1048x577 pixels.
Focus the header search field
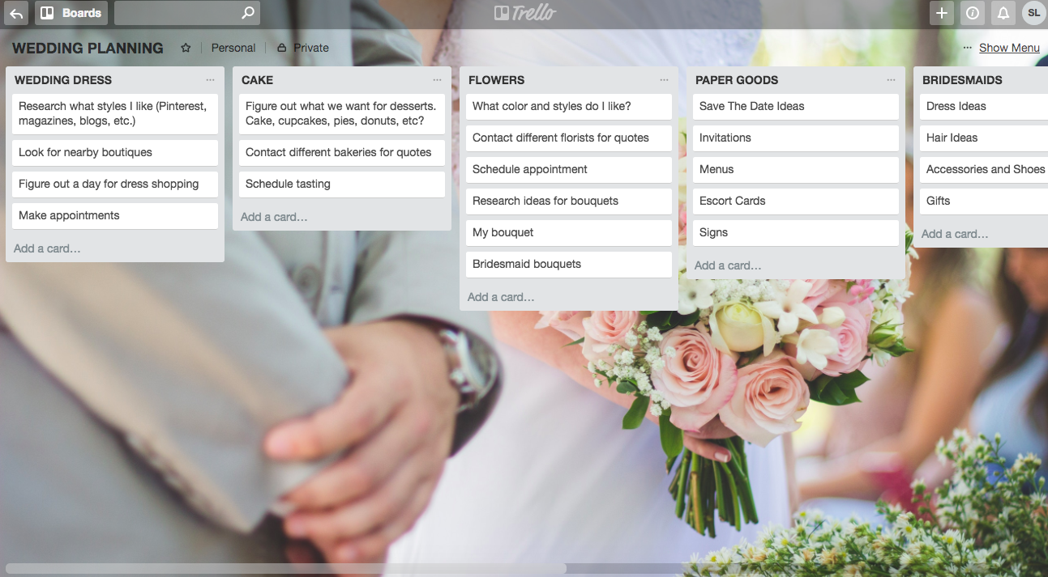coord(187,13)
